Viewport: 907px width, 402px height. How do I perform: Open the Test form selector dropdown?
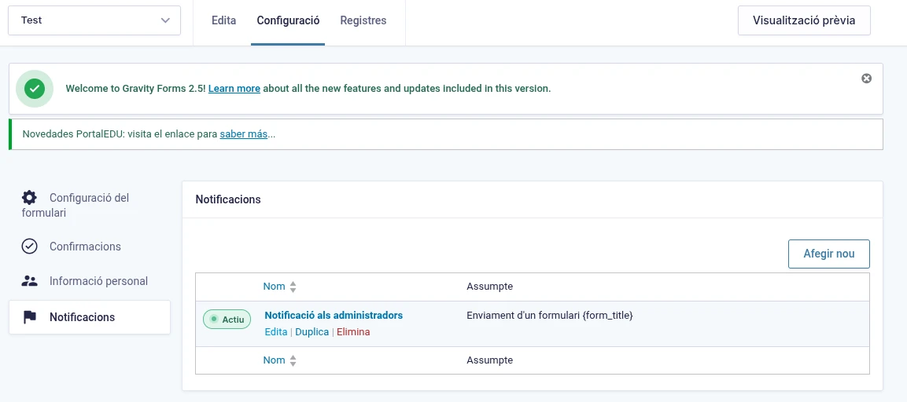[x=94, y=20]
